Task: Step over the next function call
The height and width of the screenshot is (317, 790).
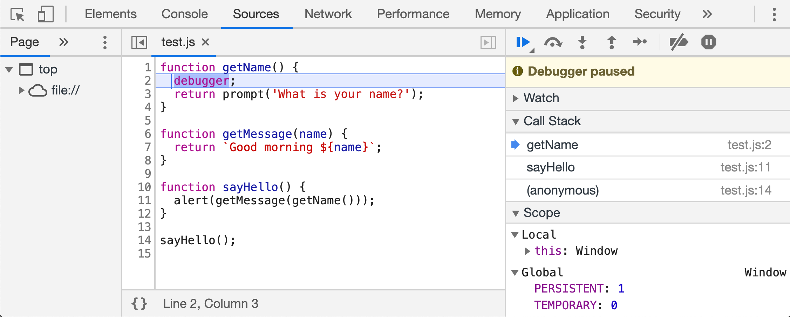Action: (x=553, y=42)
